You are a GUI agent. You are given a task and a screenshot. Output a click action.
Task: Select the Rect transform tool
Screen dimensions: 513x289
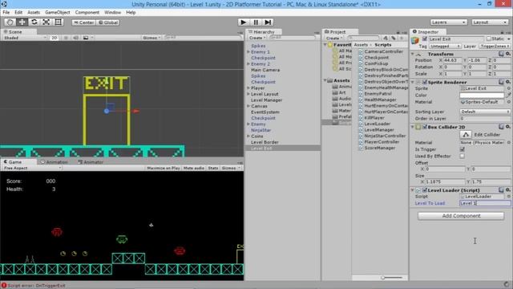click(59, 22)
